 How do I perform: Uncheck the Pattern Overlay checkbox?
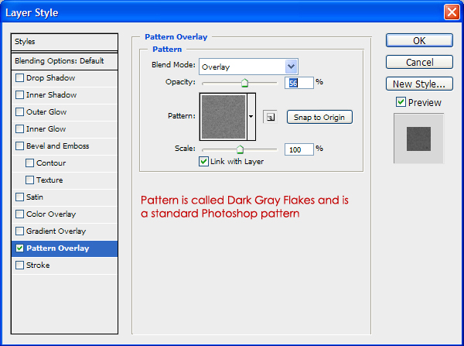19,248
